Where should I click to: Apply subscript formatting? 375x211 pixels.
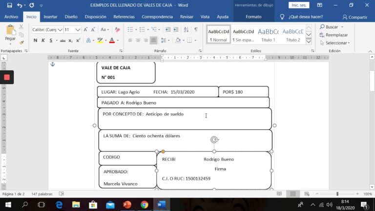70,41
